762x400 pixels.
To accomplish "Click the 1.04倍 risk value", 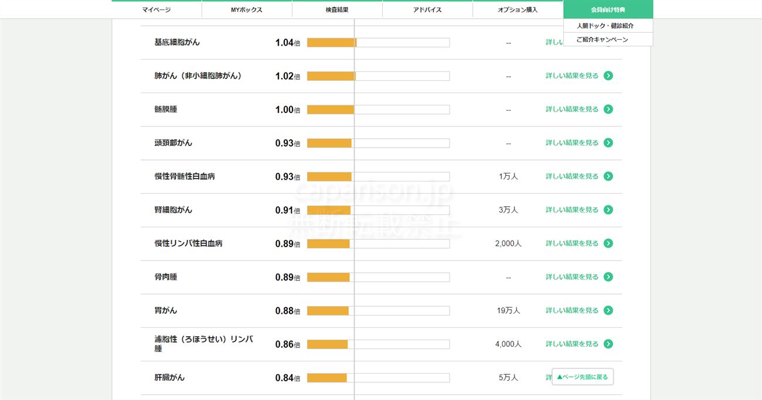I will (287, 43).
